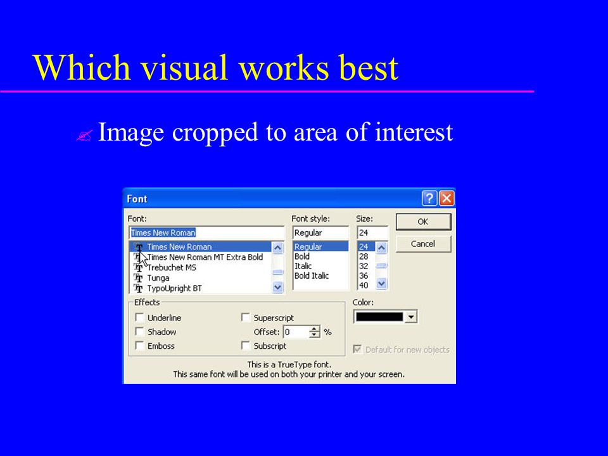The width and height of the screenshot is (608, 456).
Task: Enable the Emboss checkbox
Action: 139,346
